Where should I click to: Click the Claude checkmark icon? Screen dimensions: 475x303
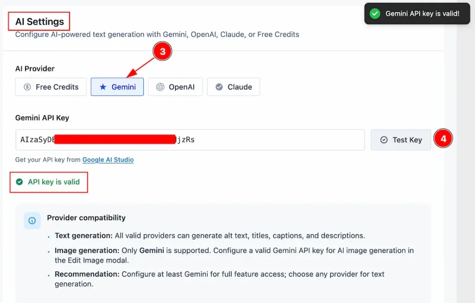coord(219,87)
